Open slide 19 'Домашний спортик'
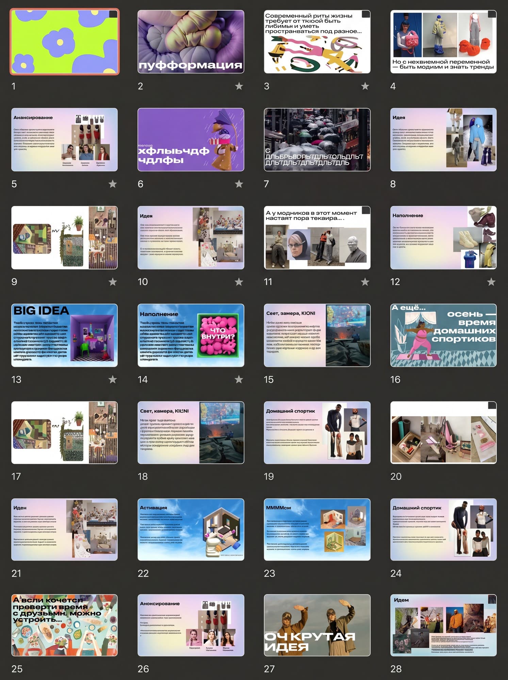508x680 pixels. (x=317, y=432)
